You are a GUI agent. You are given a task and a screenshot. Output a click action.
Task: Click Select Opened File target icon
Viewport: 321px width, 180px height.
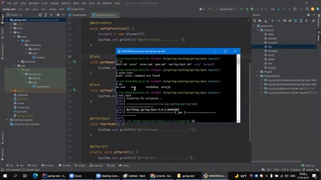pos(40,15)
